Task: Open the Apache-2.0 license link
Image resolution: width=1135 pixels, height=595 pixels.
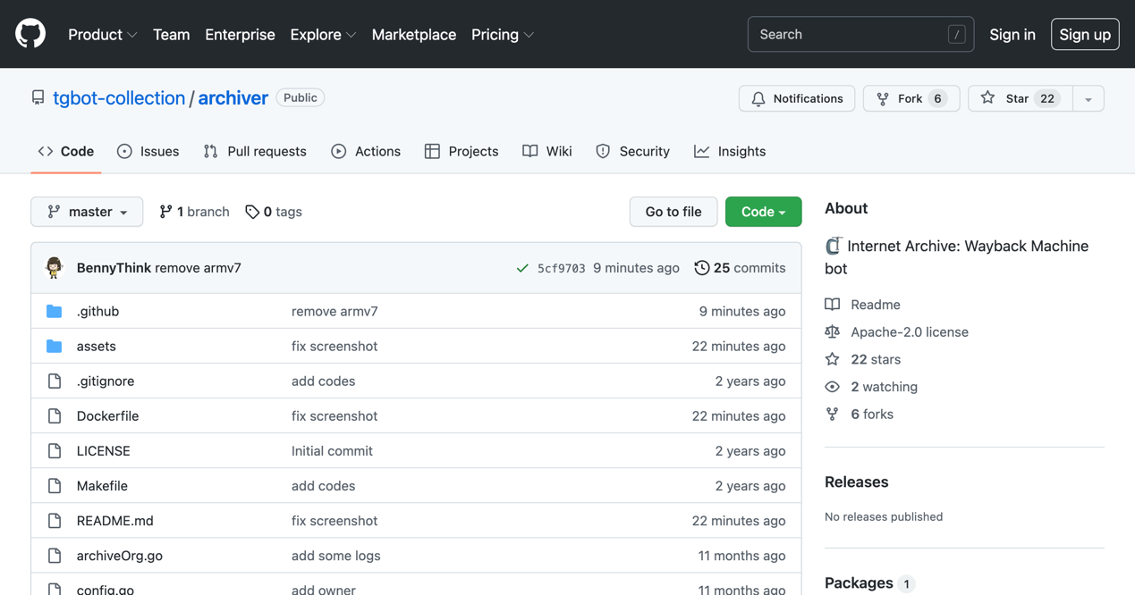Action: (909, 331)
